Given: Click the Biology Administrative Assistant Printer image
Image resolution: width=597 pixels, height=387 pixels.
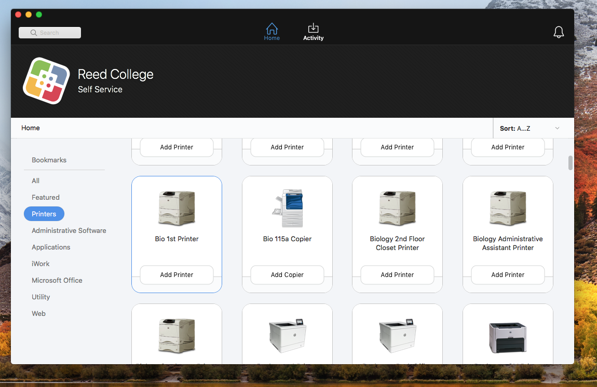Looking at the screenshot, I should click(x=508, y=208).
